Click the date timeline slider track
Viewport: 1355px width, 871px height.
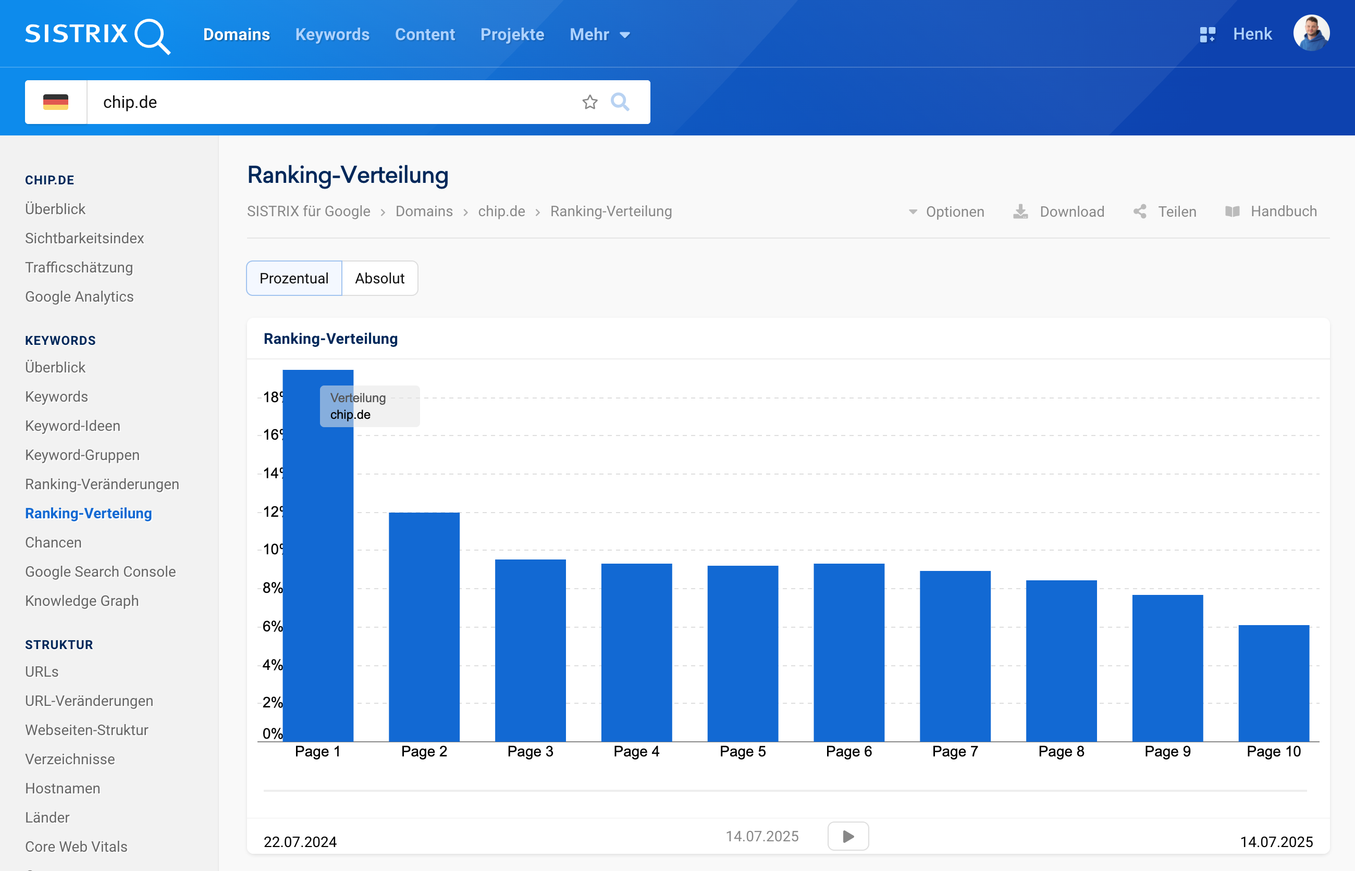tap(784, 790)
